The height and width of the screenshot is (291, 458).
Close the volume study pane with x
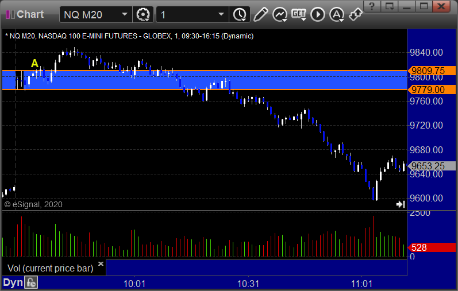[101, 264]
